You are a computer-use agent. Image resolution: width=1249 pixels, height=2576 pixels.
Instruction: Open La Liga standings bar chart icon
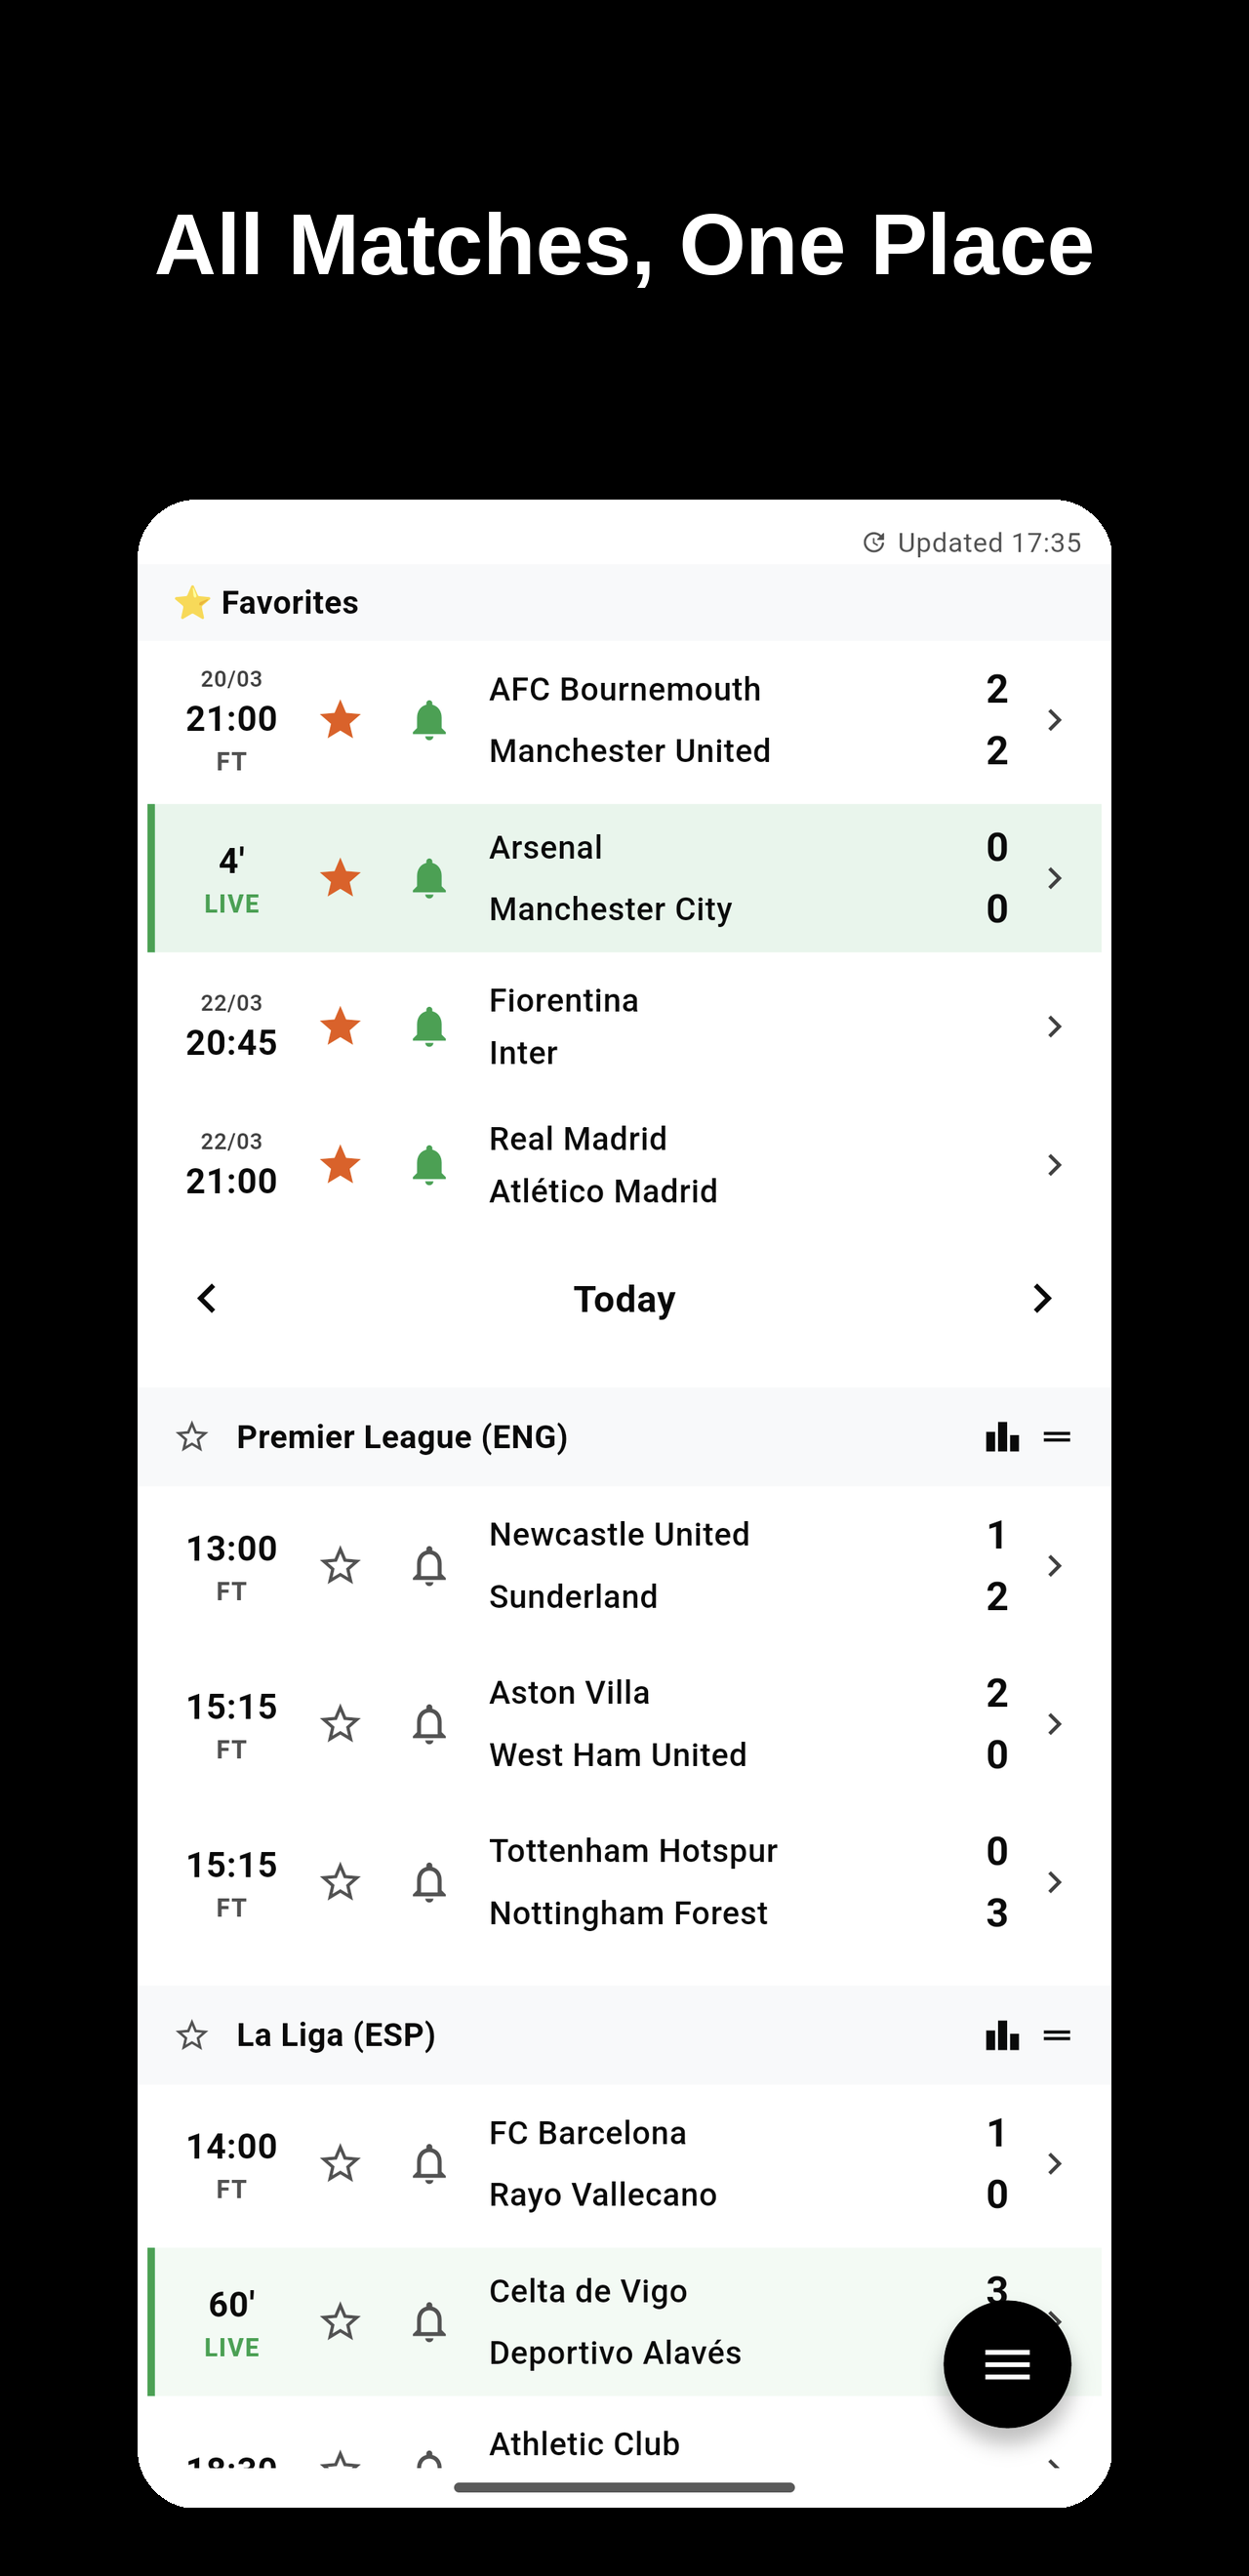pyautogui.click(x=1001, y=2035)
